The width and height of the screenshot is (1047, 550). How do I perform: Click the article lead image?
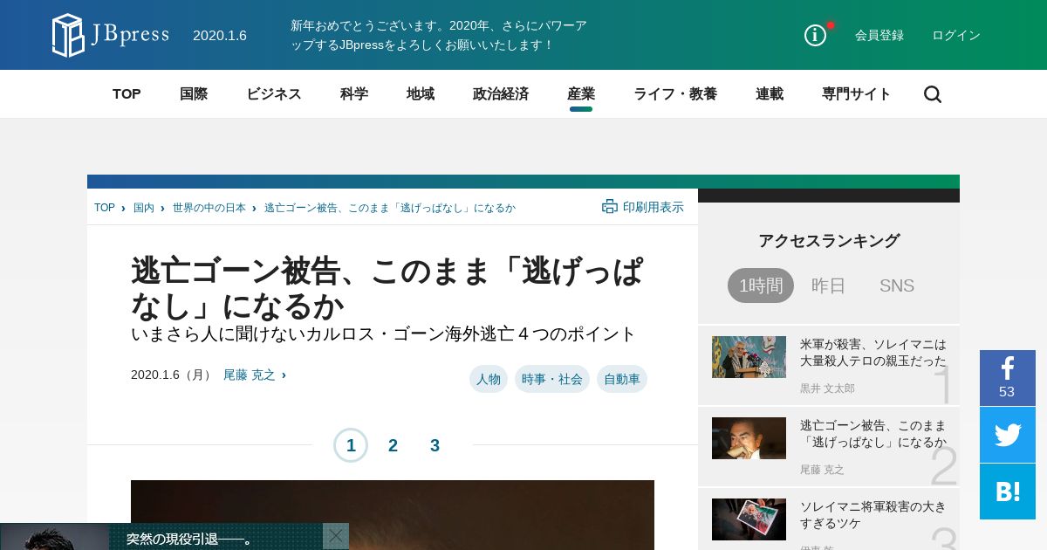393,515
